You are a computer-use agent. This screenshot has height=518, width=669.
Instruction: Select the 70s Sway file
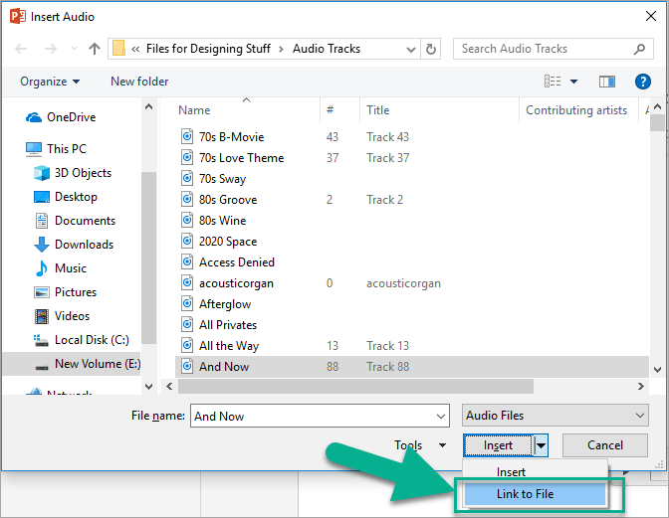[222, 179]
